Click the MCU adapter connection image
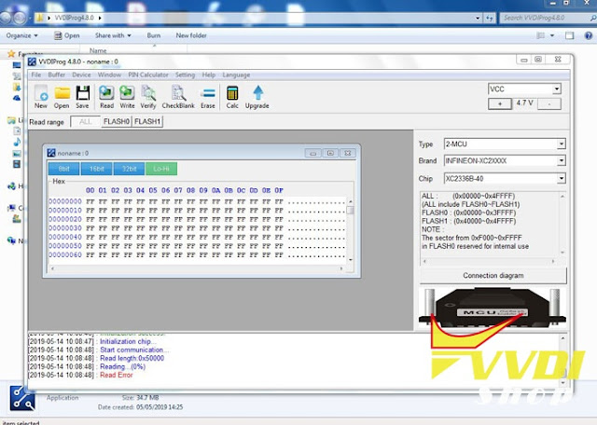Viewport: 597px width, 425px height. (493, 308)
